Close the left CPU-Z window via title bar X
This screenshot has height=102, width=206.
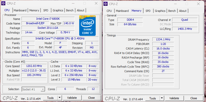click(x=96, y=4)
